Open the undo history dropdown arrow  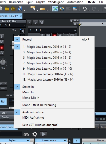point(89,10)
